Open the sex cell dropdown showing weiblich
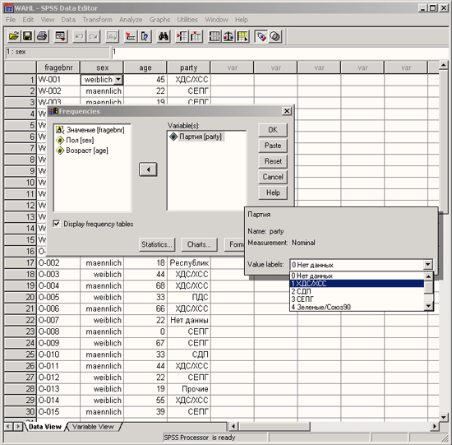Screen dimensions: 452x445 (118, 80)
